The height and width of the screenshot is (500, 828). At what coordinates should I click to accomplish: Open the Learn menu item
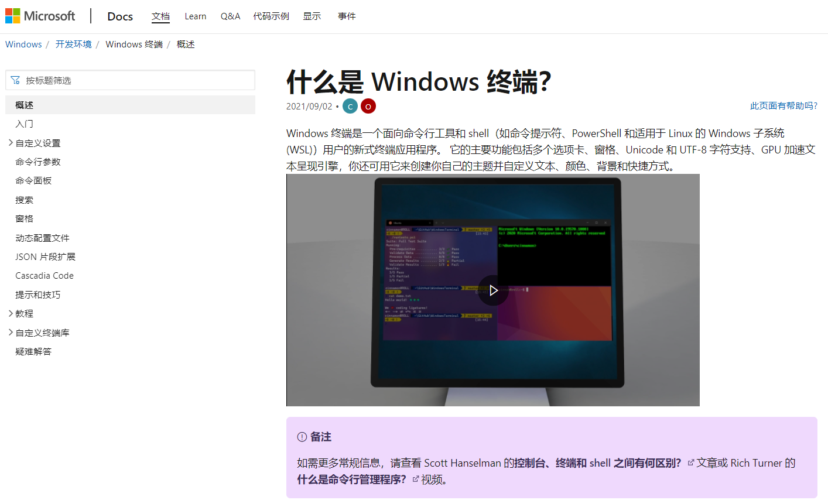pyautogui.click(x=196, y=16)
